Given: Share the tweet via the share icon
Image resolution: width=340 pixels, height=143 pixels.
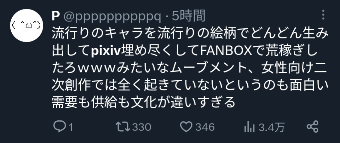Looking at the screenshot, I should coord(313,127).
